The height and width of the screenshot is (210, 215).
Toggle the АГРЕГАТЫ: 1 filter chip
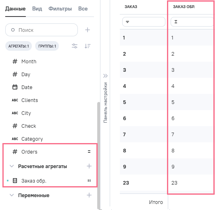19,46
